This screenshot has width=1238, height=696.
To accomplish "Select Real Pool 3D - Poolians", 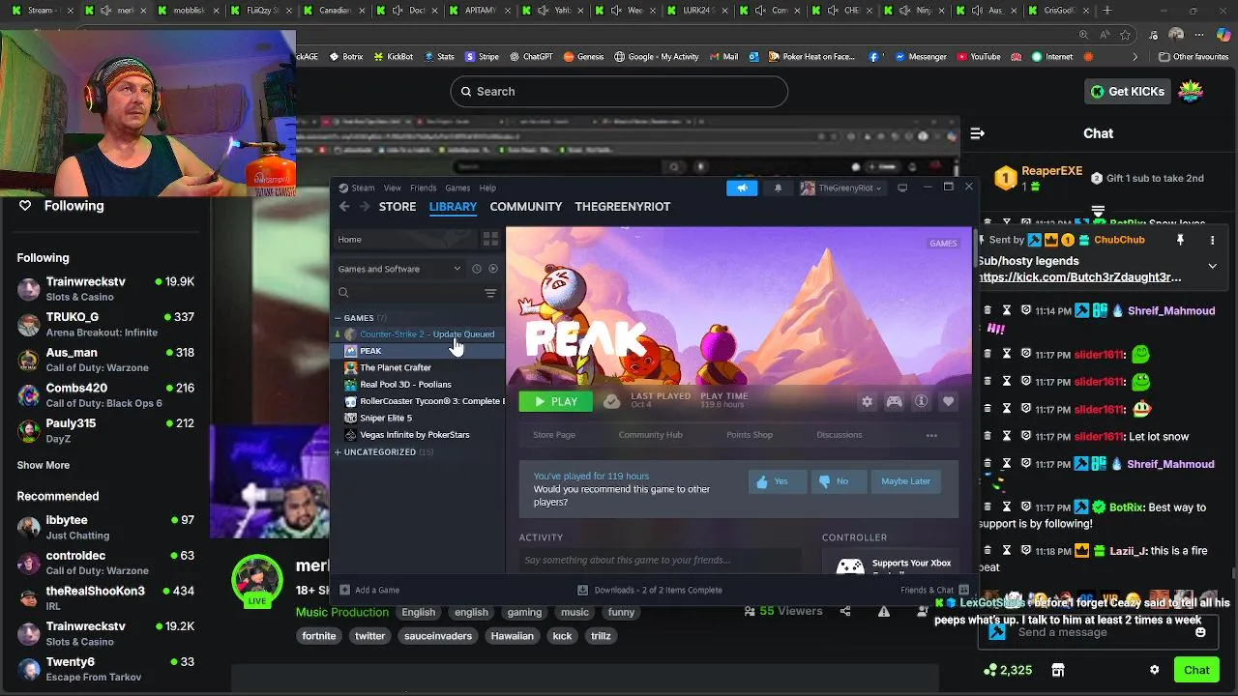I will coord(419,385).
